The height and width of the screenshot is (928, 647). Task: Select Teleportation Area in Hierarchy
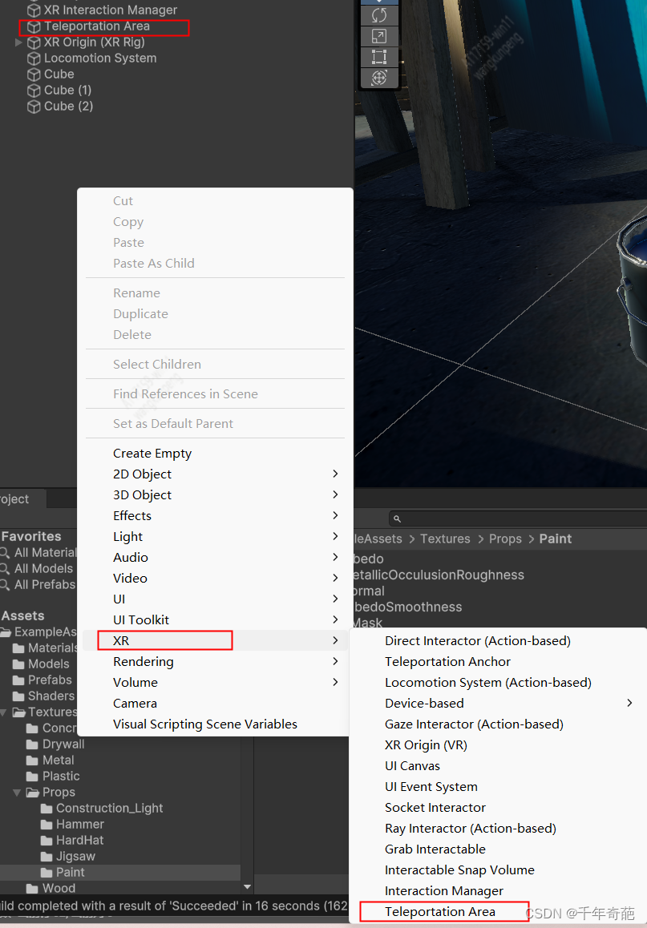pos(97,26)
